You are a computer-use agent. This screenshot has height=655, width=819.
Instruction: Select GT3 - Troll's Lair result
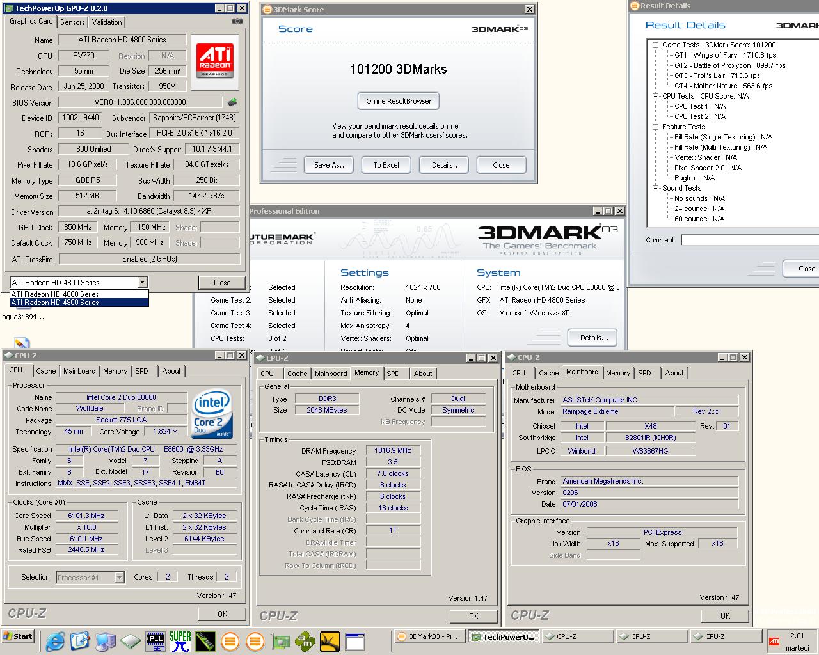[x=717, y=75]
